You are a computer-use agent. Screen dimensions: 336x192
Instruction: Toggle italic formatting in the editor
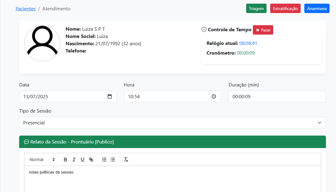[x=74, y=160]
